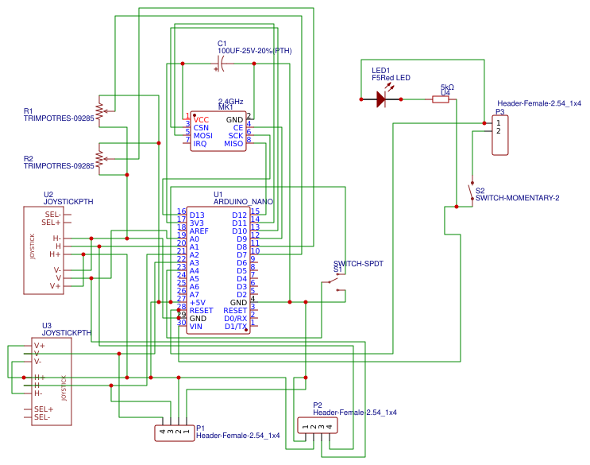The height and width of the screenshot is (465, 590).
Task: Click the 5kΩ resistor value text
Action: (447, 87)
